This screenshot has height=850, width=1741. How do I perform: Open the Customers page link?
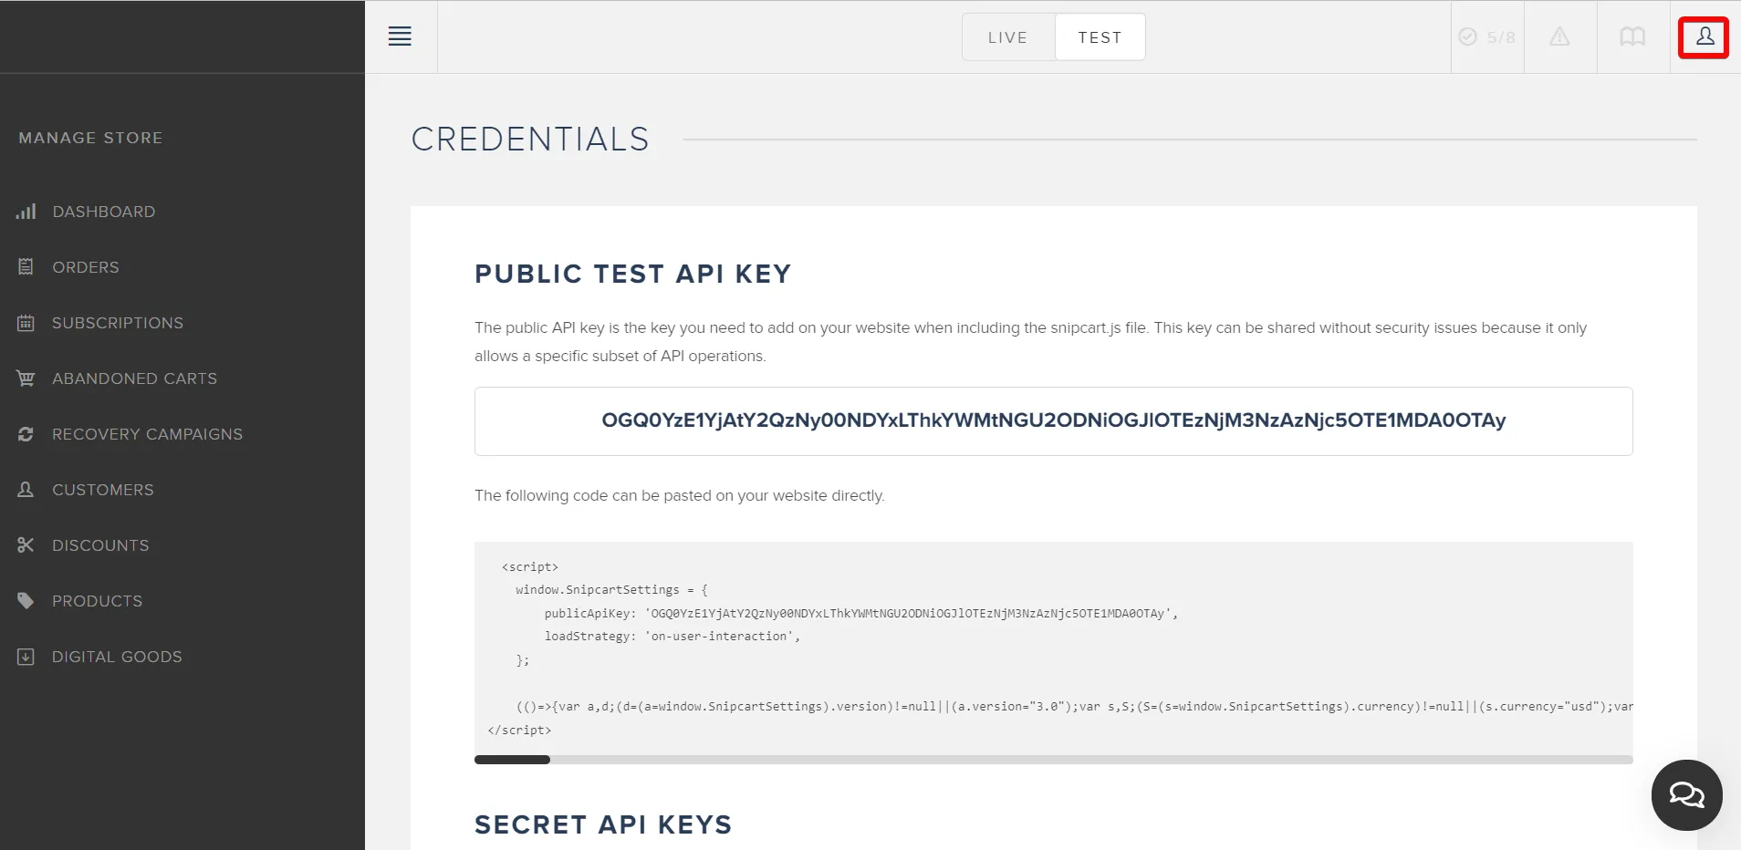tap(103, 490)
